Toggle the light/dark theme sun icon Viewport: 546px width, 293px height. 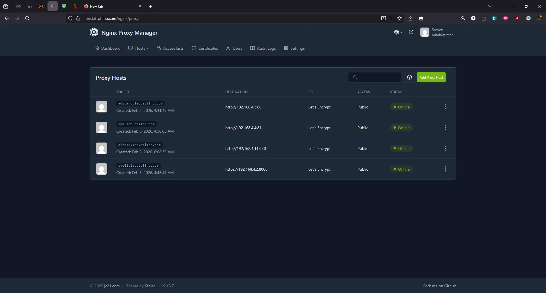(x=411, y=32)
